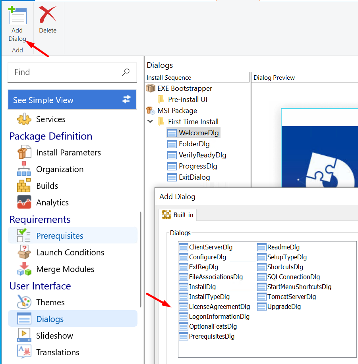Click the Add Dialog toolbar icon
The width and height of the screenshot is (358, 364).
[17, 17]
